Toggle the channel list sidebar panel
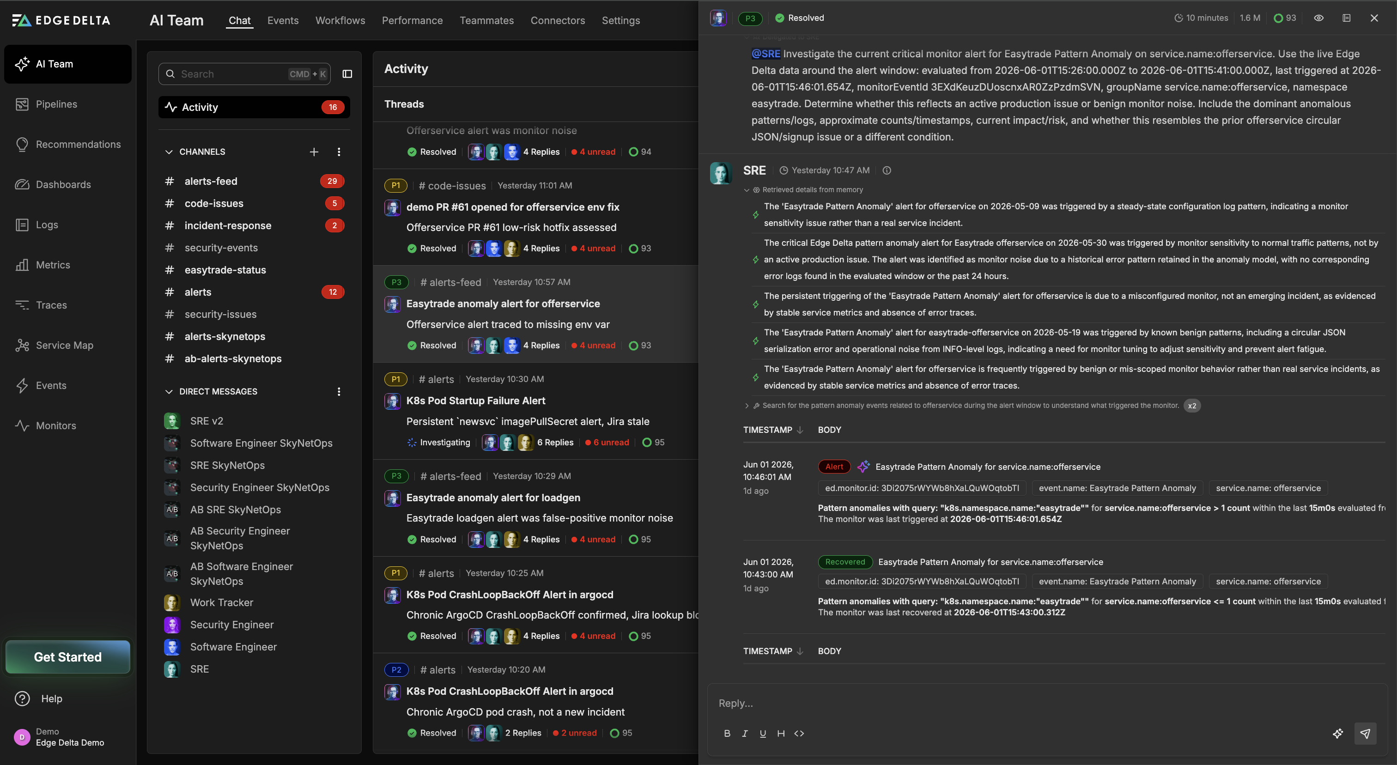The height and width of the screenshot is (765, 1397). click(x=347, y=74)
